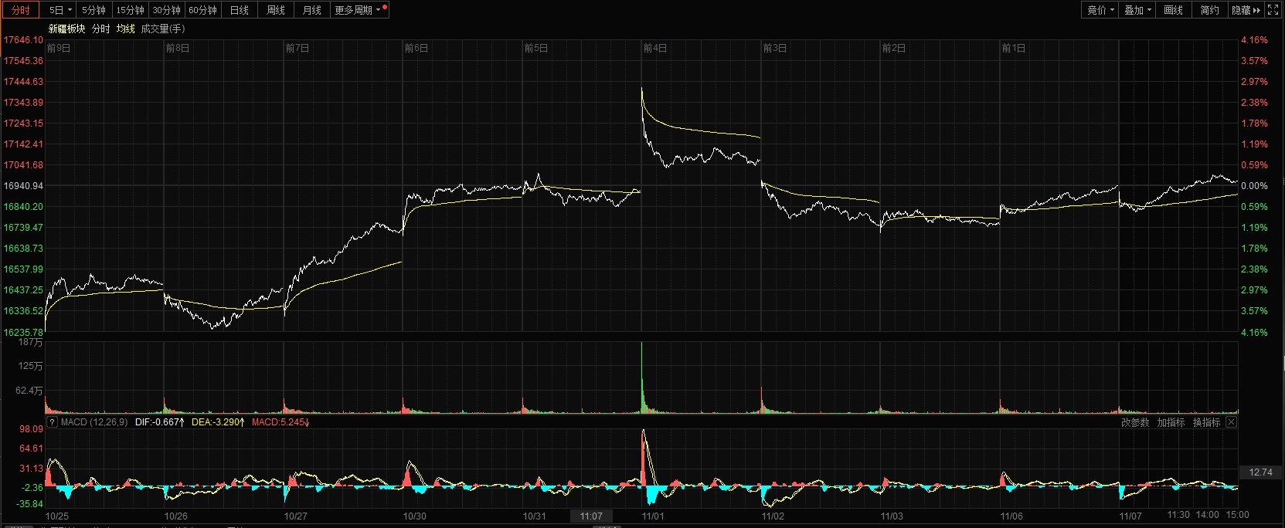
Task: Click the red dot on 更多周期
Action: point(385,7)
